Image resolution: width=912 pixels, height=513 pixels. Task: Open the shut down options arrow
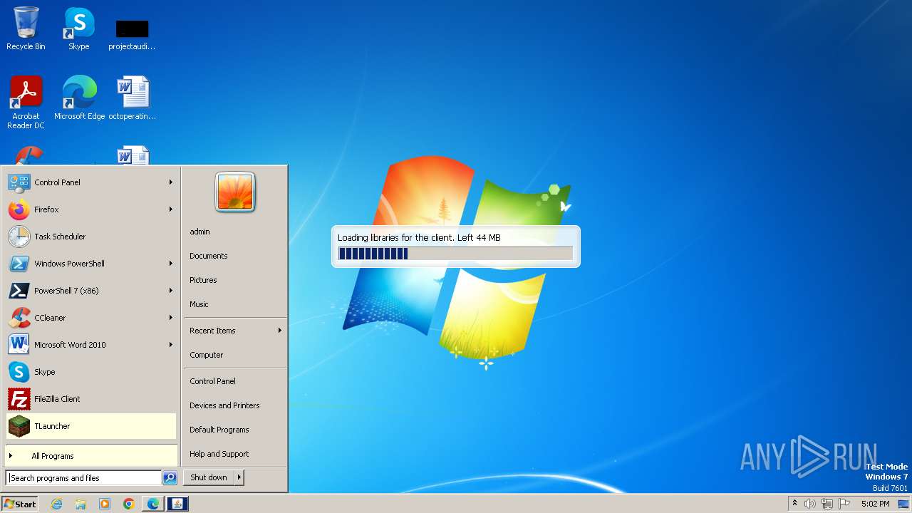[239, 477]
